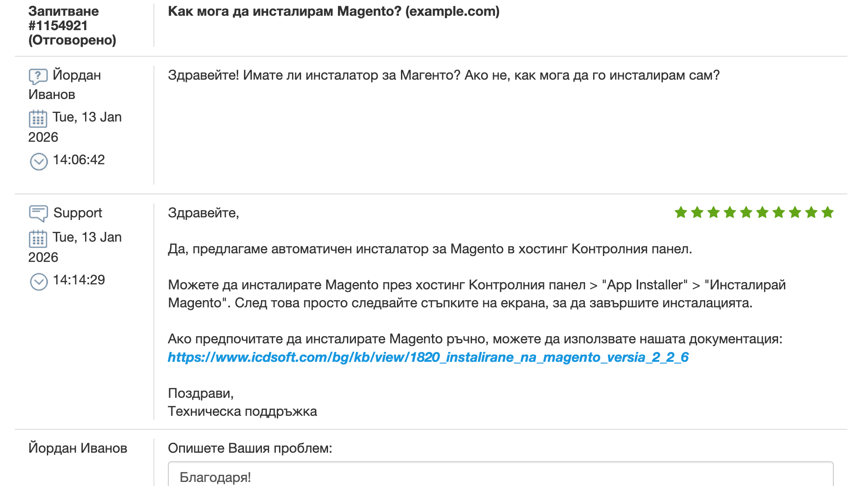Click the tenth rating star

(x=828, y=212)
